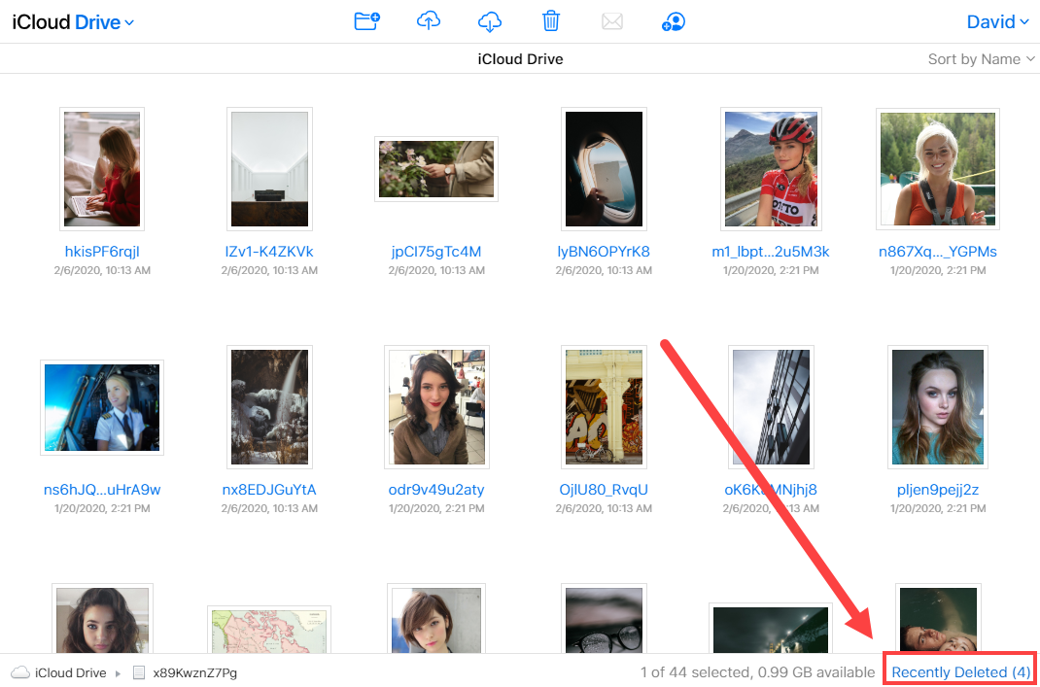Click the cloud icon in path bar
The height and width of the screenshot is (687, 1040).
pos(20,672)
